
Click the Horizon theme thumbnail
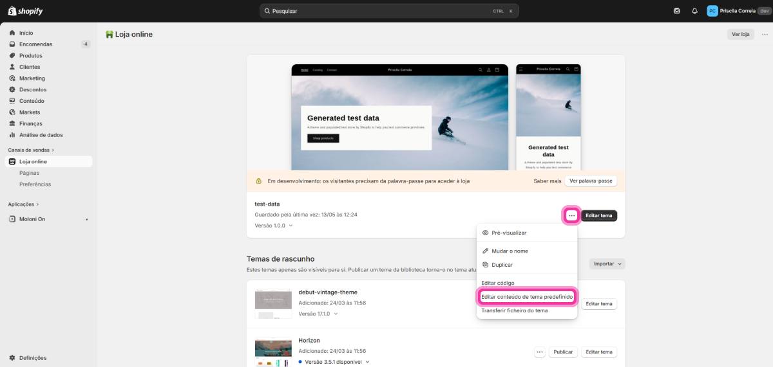[x=273, y=352]
